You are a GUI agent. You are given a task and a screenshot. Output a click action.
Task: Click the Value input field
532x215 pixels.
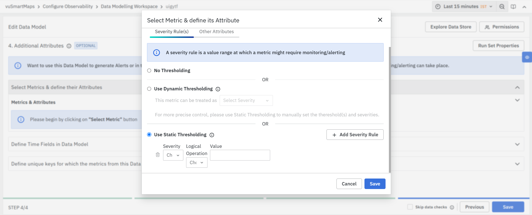pos(240,155)
